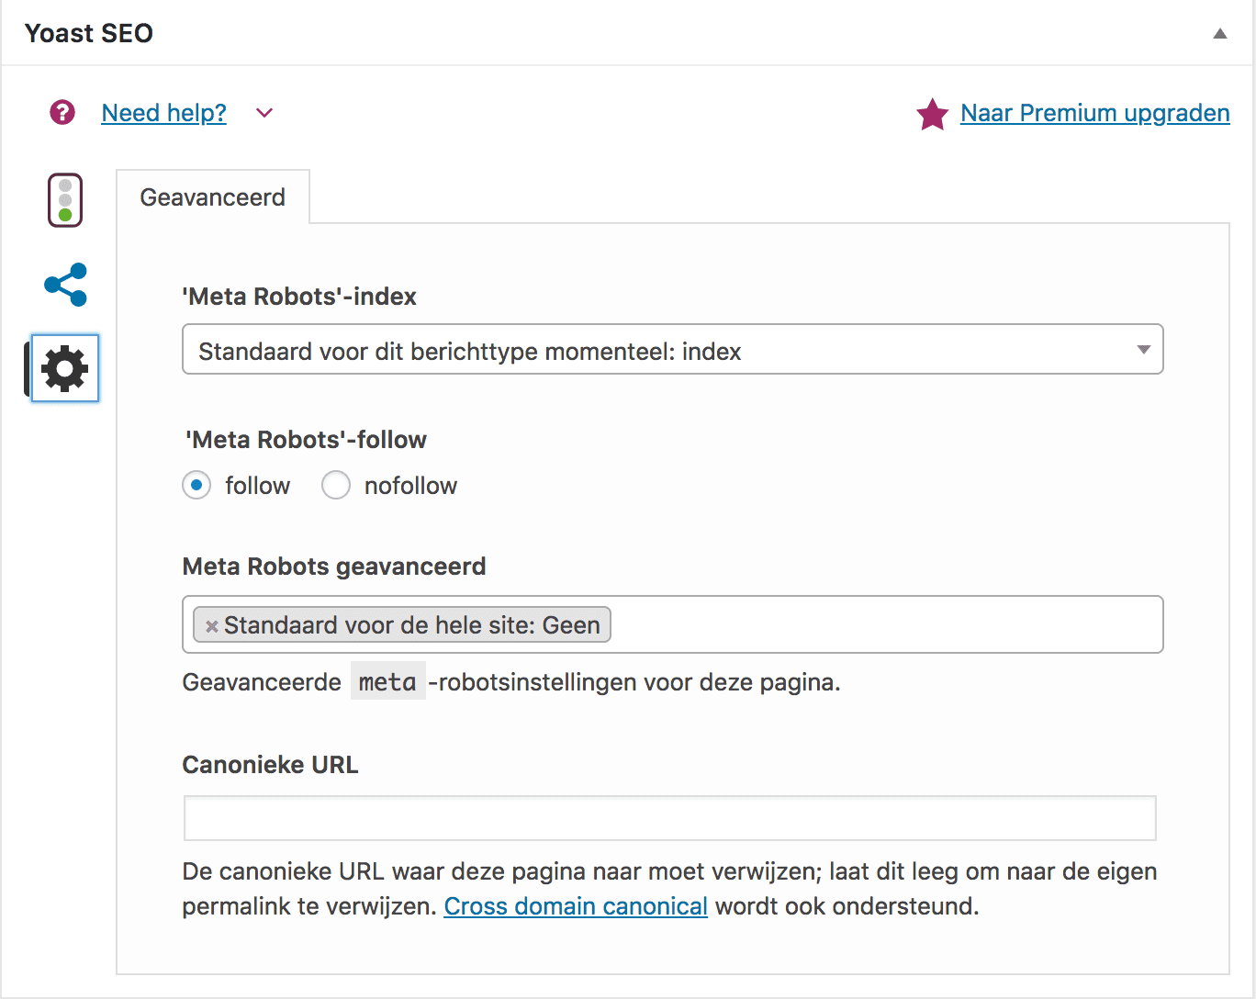The height and width of the screenshot is (999, 1256).
Task: Click into the Canonieke URL field
Action: pos(669,818)
